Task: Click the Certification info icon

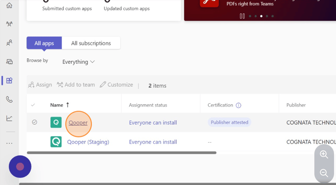Action: click(x=238, y=105)
